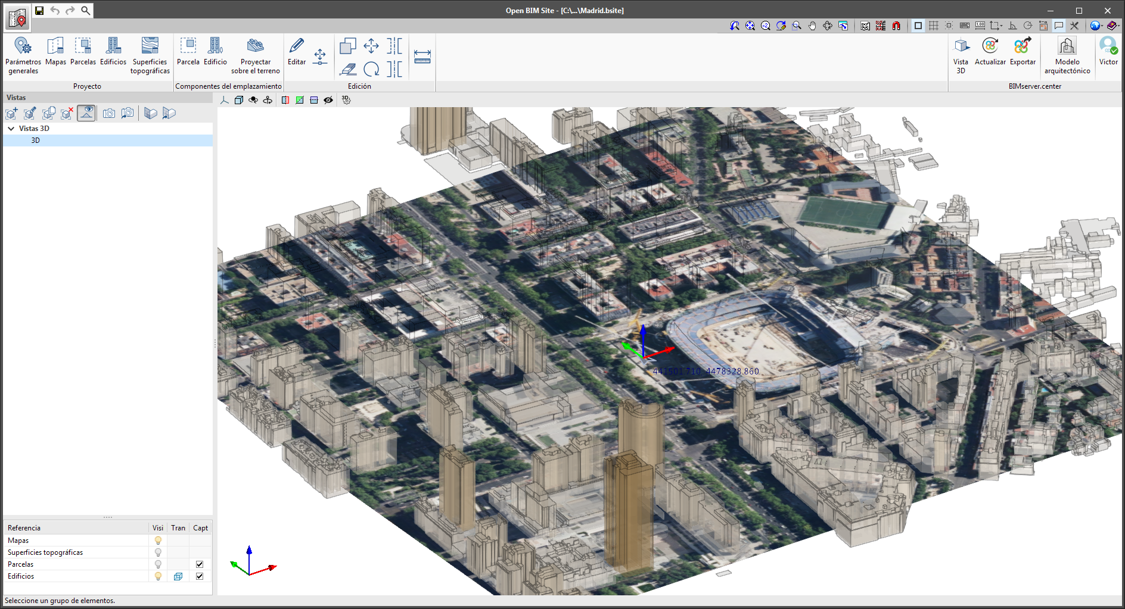Click the measure distance ruler icon
Screen dimensions: 1125x609
[x=422, y=57]
